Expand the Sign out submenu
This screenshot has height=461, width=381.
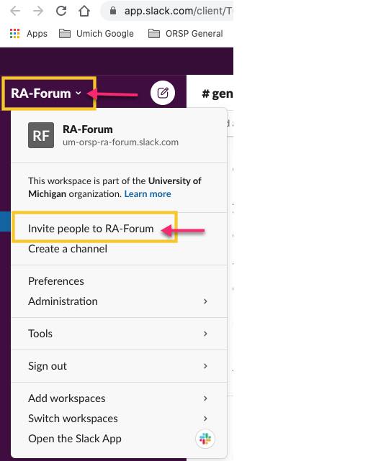coord(119,366)
